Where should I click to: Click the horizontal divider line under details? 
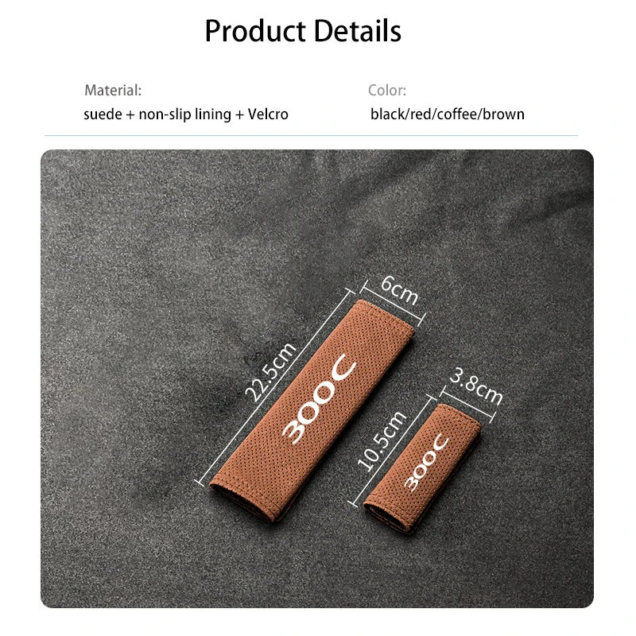311,135
